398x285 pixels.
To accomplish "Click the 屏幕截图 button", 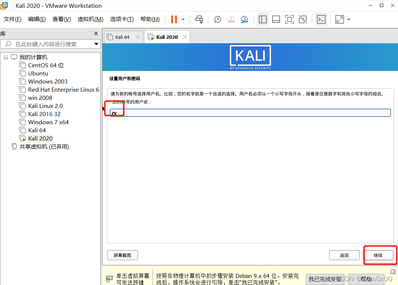I will (122, 255).
